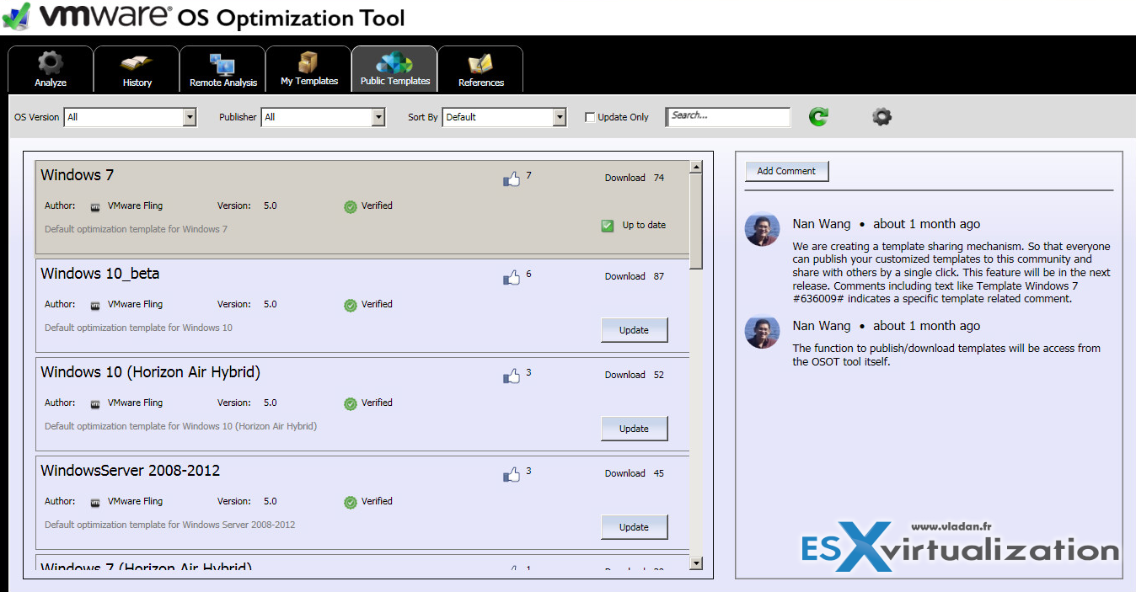This screenshot has width=1136, height=592.
Task: Select the Public Templates tab
Action: pyautogui.click(x=395, y=68)
